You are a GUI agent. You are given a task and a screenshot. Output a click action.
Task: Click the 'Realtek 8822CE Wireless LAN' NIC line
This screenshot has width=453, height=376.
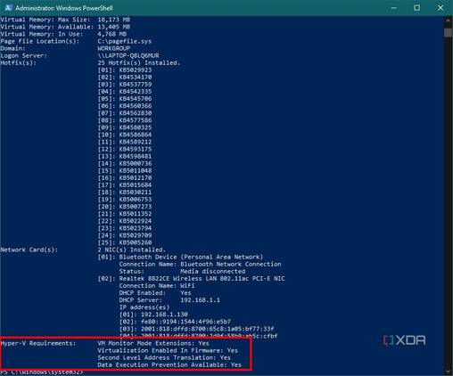pyautogui.click(x=191, y=278)
